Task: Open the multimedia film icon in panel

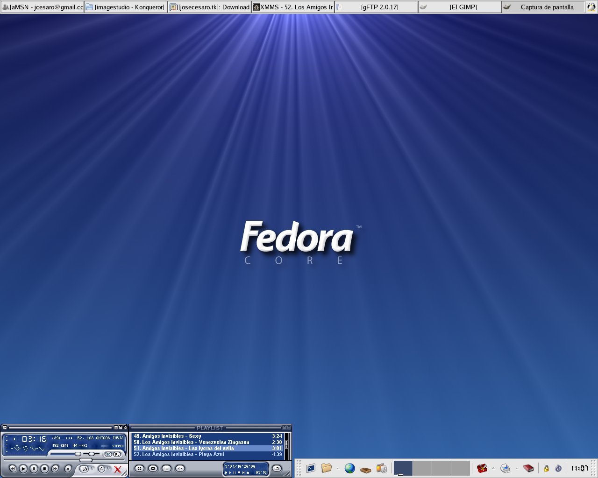Action: pyautogui.click(x=382, y=468)
